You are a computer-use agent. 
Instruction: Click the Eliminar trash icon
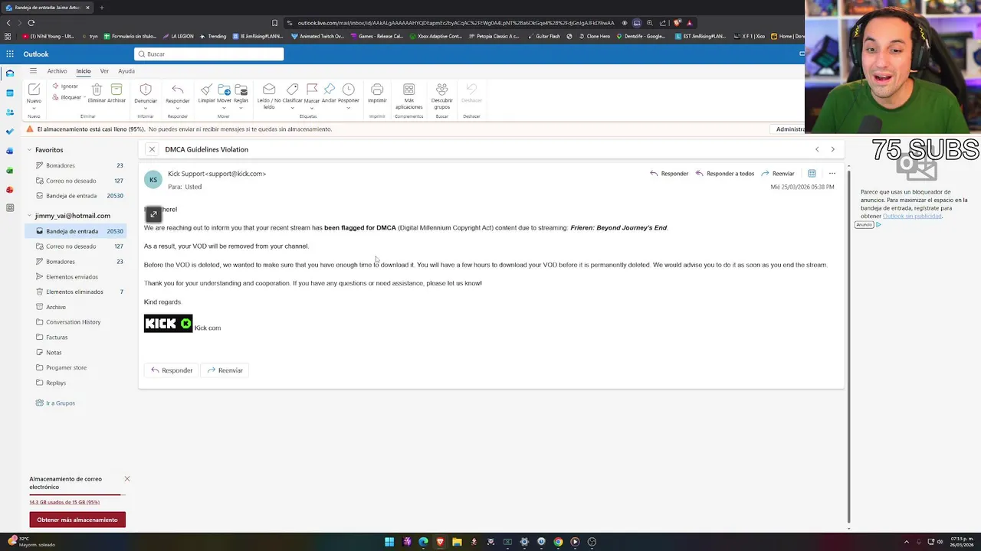[x=97, y=90]
